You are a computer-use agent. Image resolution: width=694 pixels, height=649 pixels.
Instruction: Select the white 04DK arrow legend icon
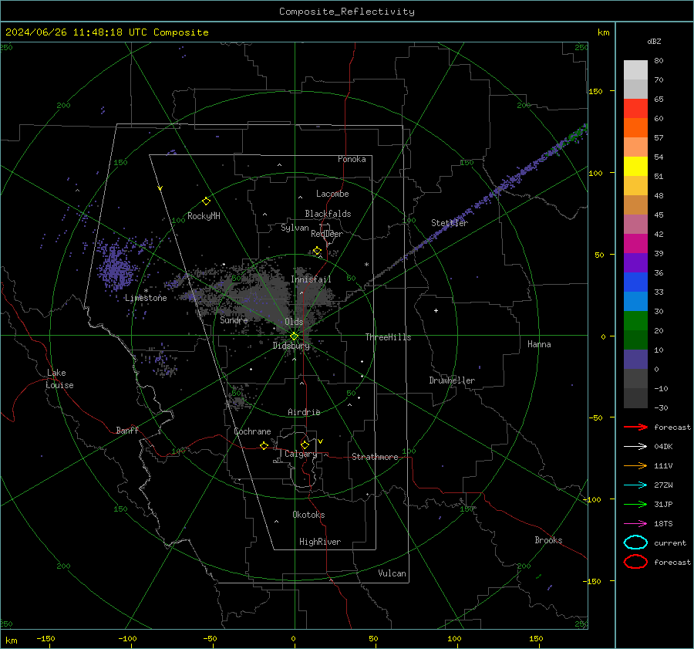coord(635,446)
